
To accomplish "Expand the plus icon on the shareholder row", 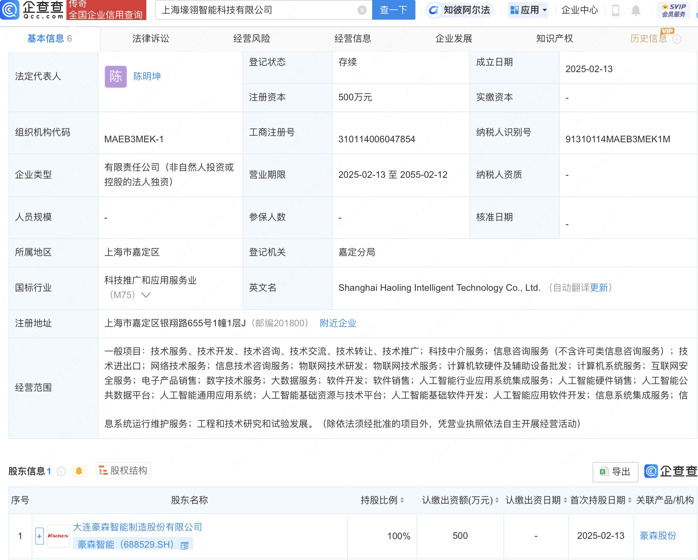I will tap(39, 536).
